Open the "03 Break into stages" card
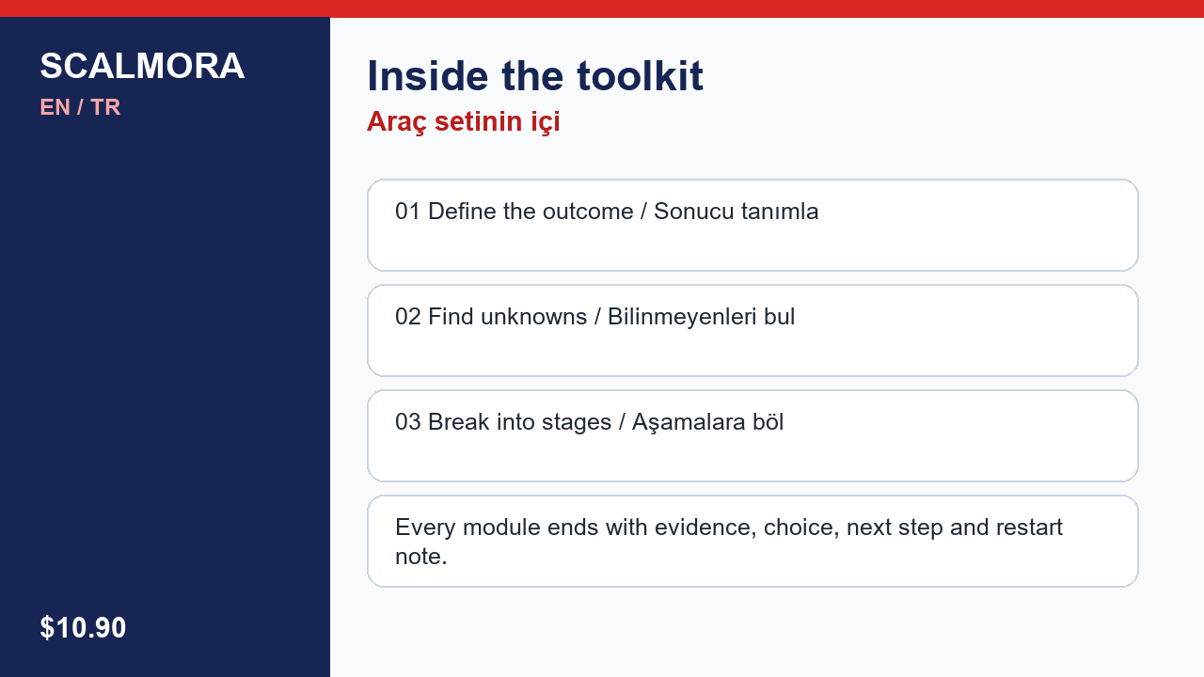Viewport: 1204px width, 677px height. (752, 435)
